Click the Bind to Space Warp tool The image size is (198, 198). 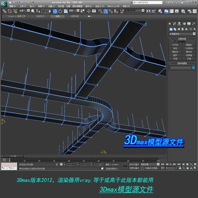click(15, 11)
